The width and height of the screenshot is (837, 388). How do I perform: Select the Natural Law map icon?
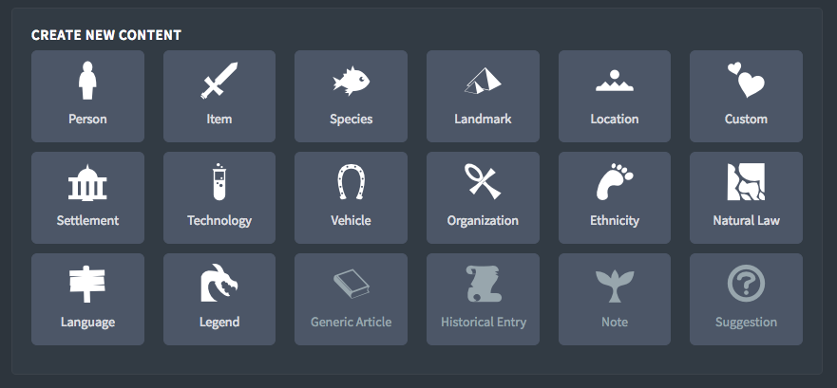[746, 182]
